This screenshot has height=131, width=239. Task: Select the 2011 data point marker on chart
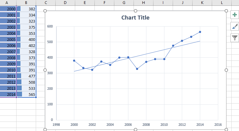(x=173, y=46)
